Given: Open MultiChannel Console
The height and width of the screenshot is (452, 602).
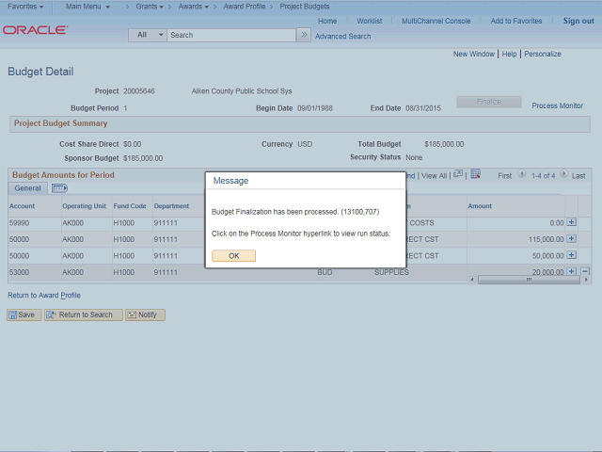Looking at the screenshot, I should (436, 21).
